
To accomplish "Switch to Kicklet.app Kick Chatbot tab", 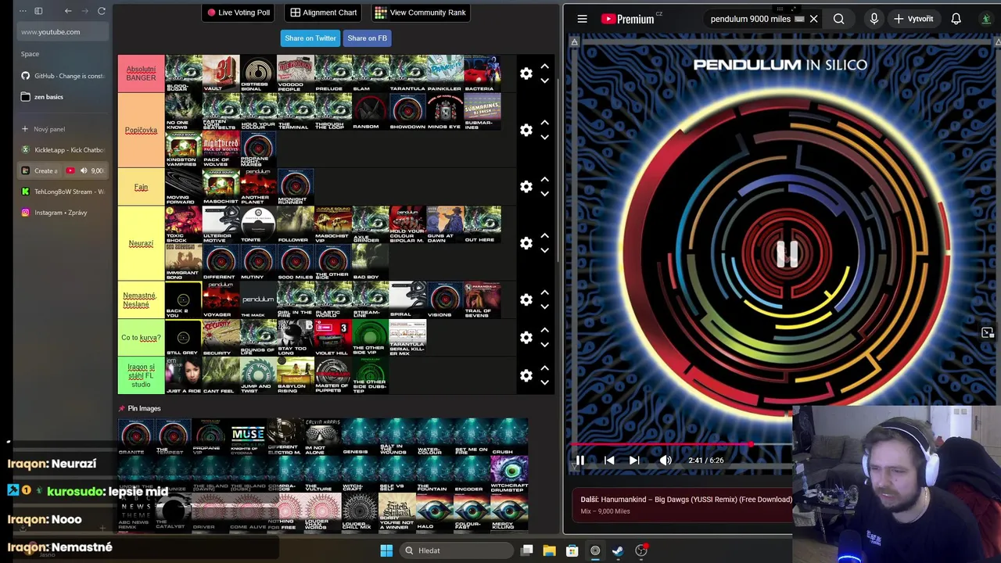I will [x=63, y=149].
